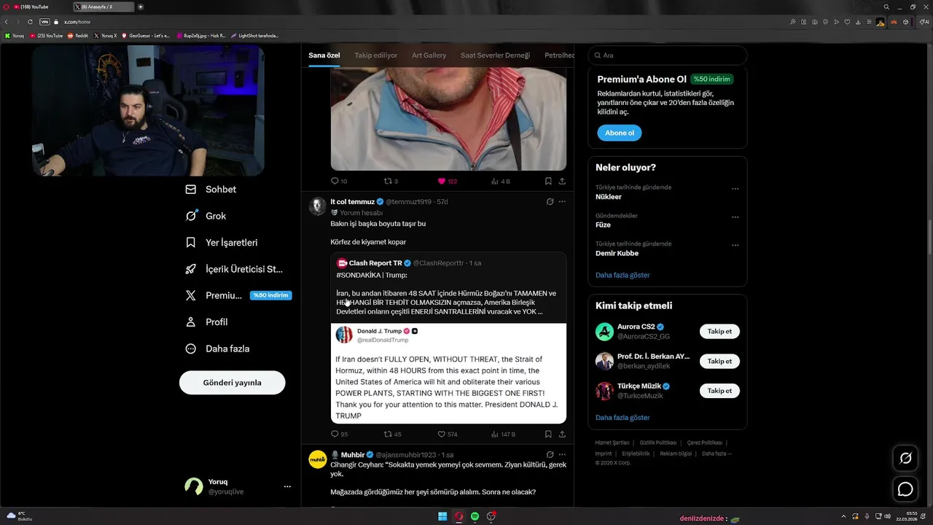The height and width of the screenshot is (525, 933).
Task: Share the temmuz1919 post
Action: (562, 434)
